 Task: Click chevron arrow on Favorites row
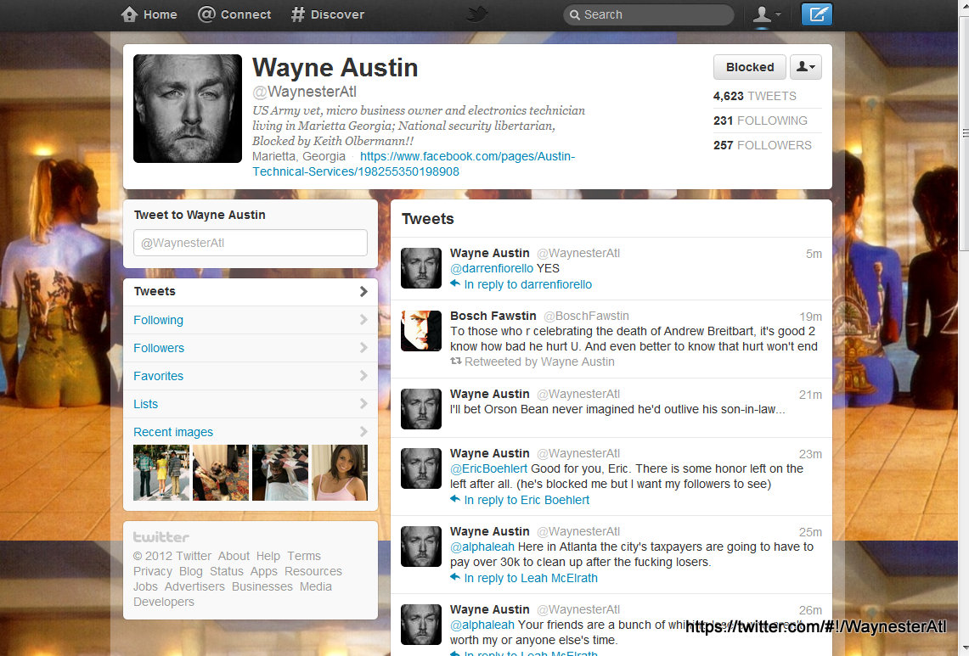tap(363, 376)
